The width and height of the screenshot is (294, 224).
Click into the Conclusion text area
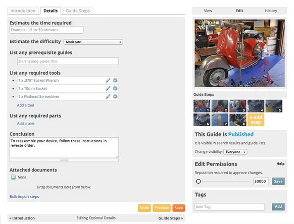tap(64, 148)
